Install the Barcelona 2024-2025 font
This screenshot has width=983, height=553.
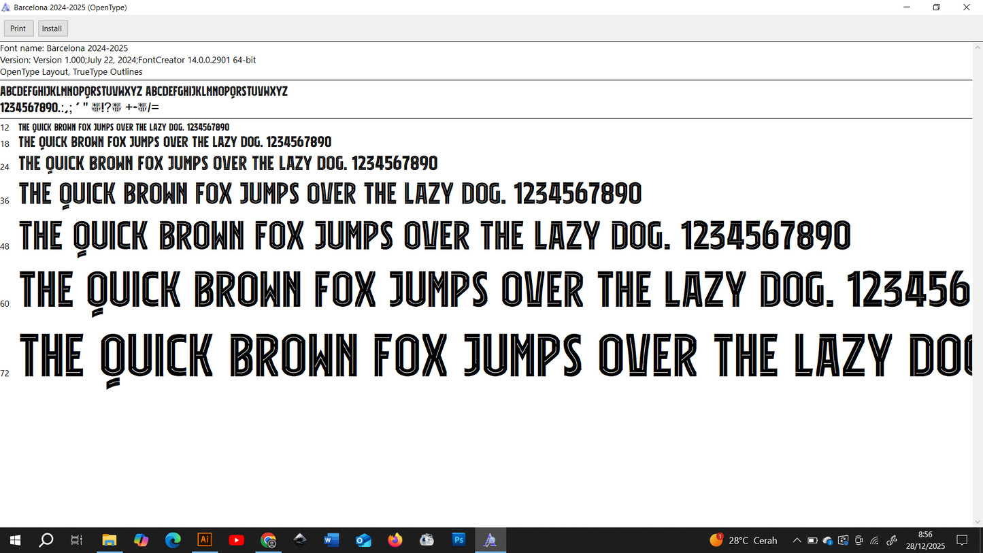52,28
